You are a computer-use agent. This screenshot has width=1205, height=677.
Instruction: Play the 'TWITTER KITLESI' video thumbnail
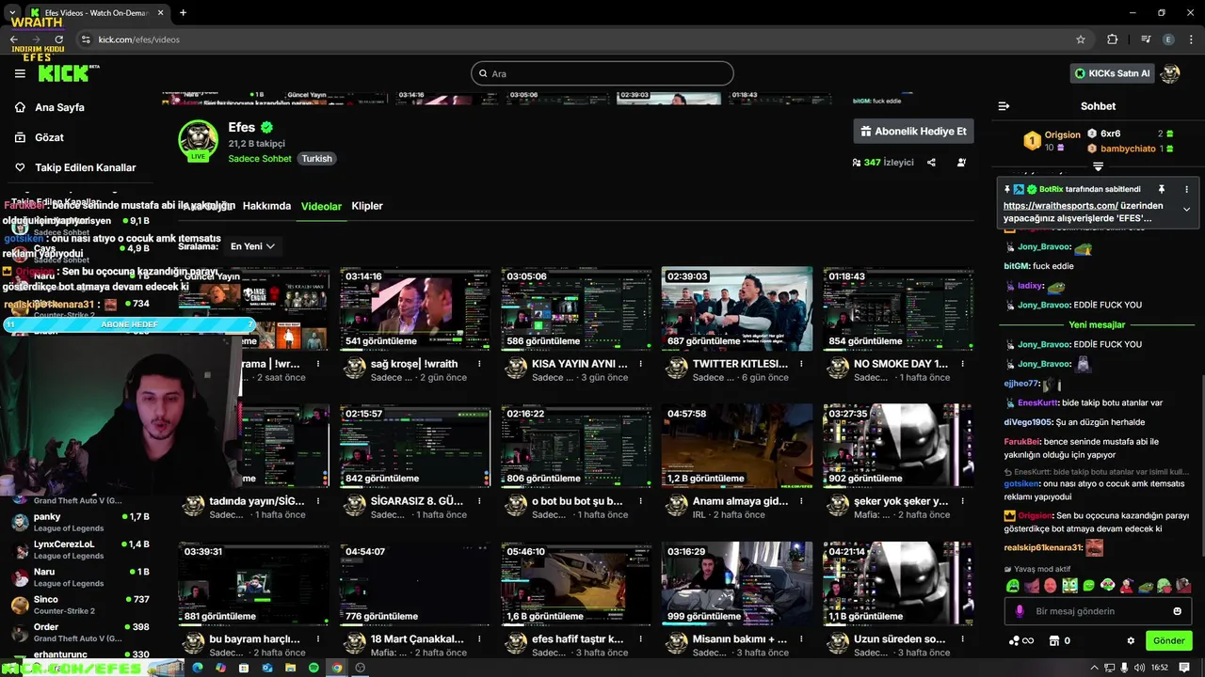point(737,308)
